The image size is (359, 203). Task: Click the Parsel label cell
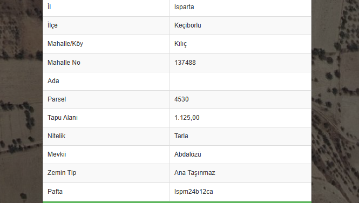(106, 99)
